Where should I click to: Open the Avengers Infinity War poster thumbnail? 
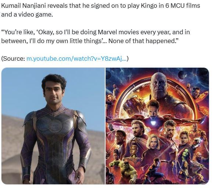(157, 126)
